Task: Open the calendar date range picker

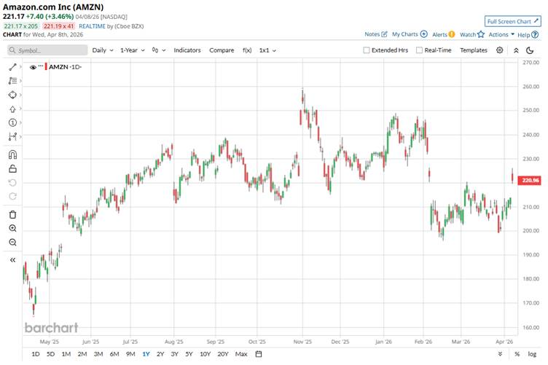Action: [x=258, y=354]
